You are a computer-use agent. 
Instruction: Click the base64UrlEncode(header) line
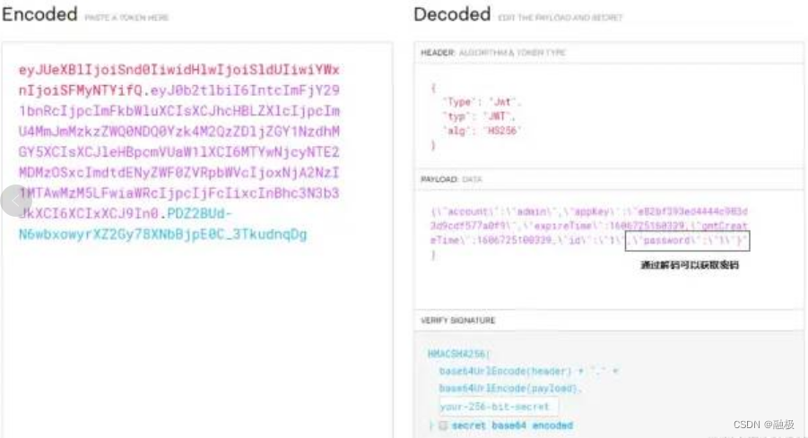[528, 371]
